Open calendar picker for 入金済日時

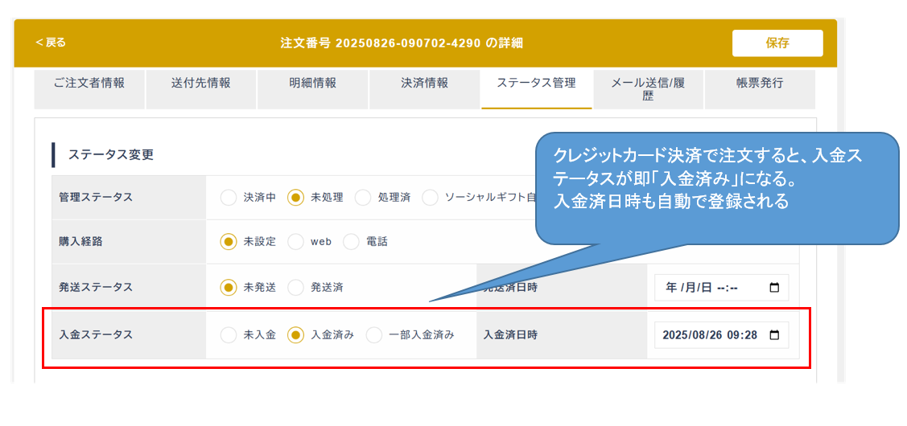(774, 335)
